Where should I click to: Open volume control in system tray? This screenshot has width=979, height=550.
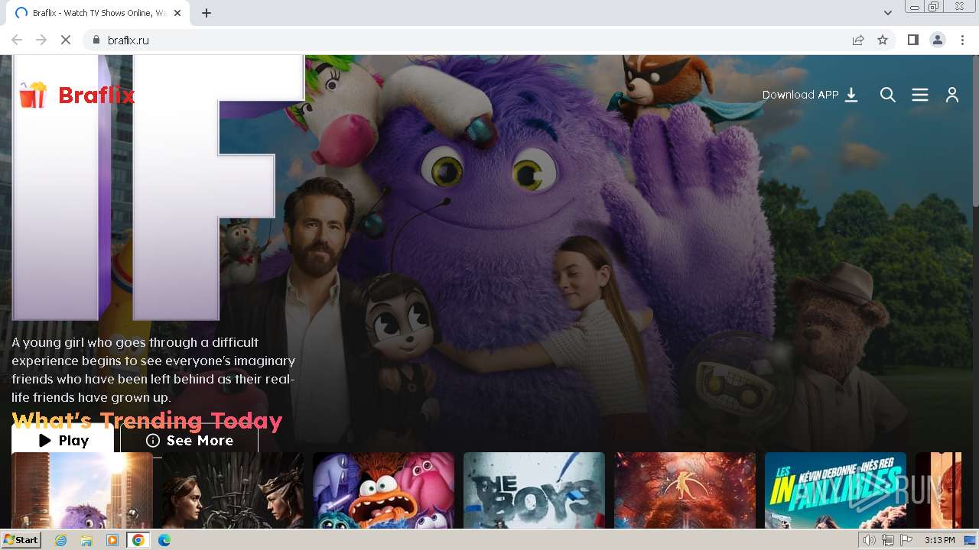[x=870, y=540]
